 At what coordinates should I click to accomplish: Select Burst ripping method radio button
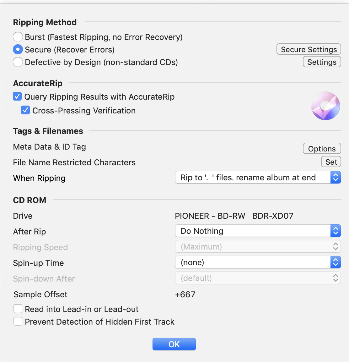[18, 37]
